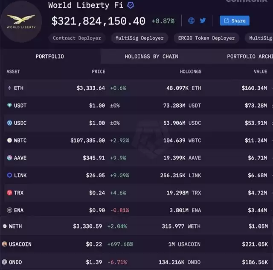Select the MultiSig Deployer tag

point(139,38)
